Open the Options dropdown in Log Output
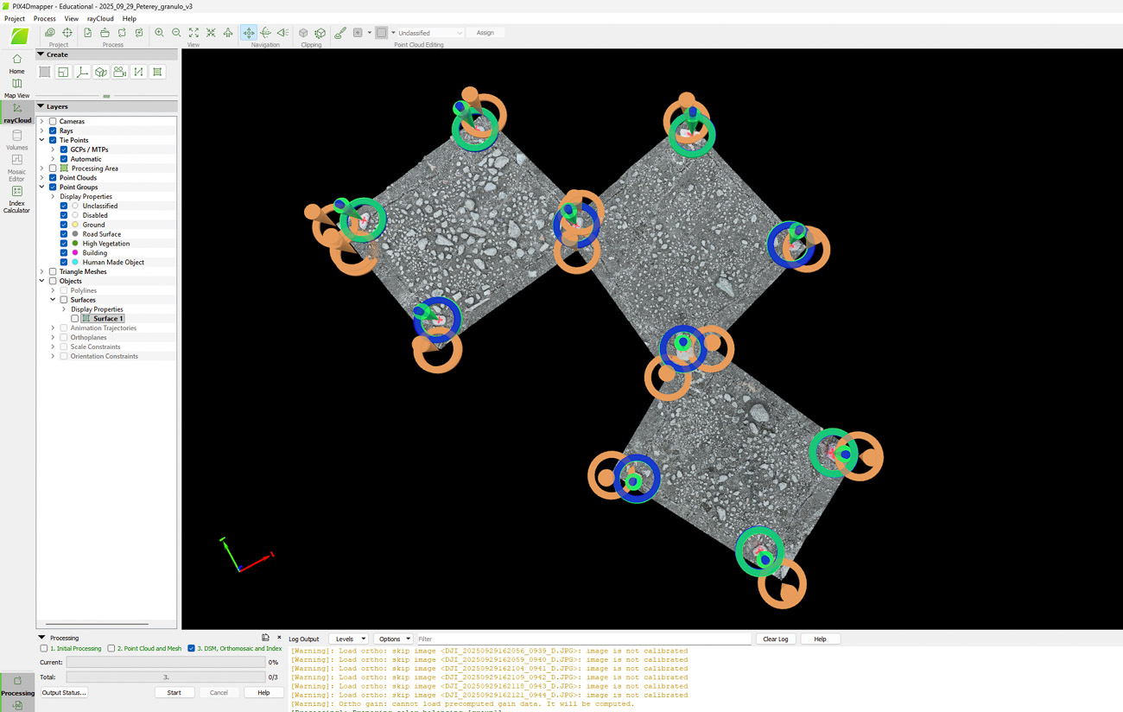1123x712 pixels. pos(394,639)
